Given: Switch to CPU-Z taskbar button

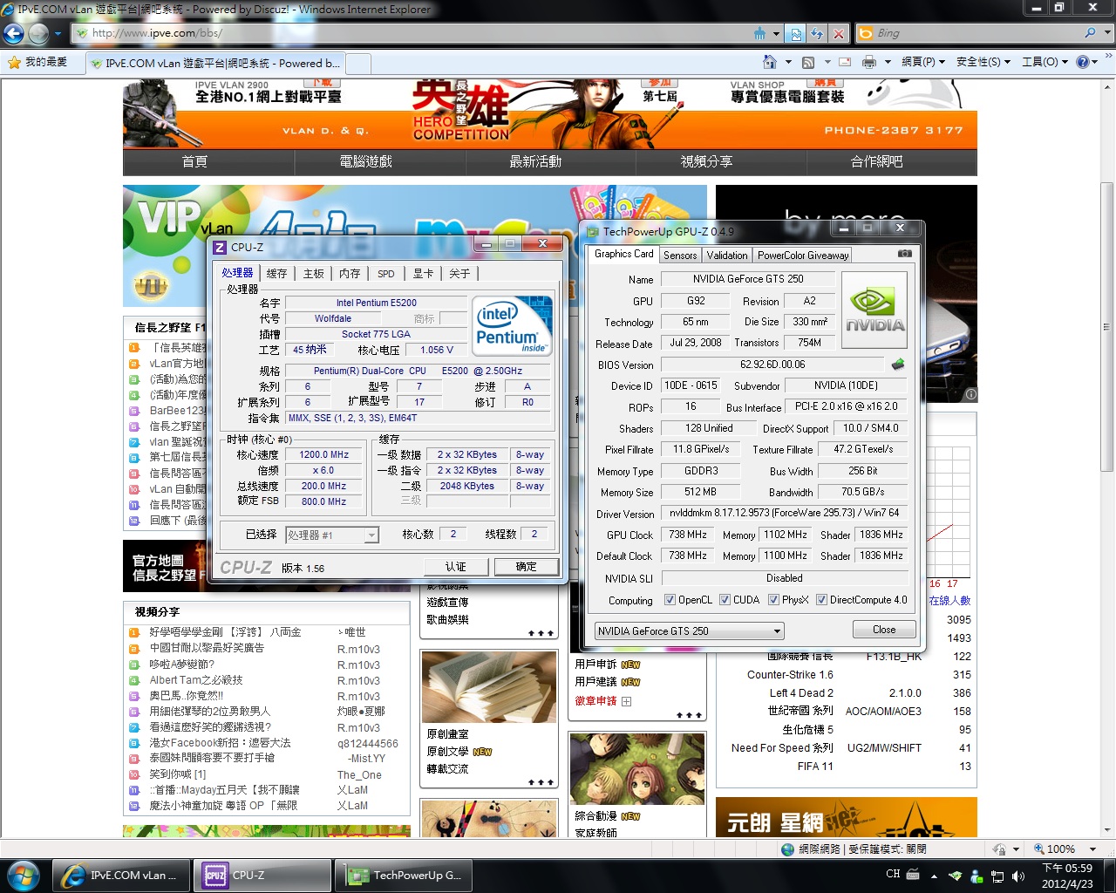Looking at the screenshot, I should point(264,875).
